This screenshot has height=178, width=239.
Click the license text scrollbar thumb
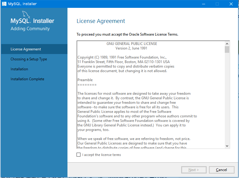click(227, 49)
